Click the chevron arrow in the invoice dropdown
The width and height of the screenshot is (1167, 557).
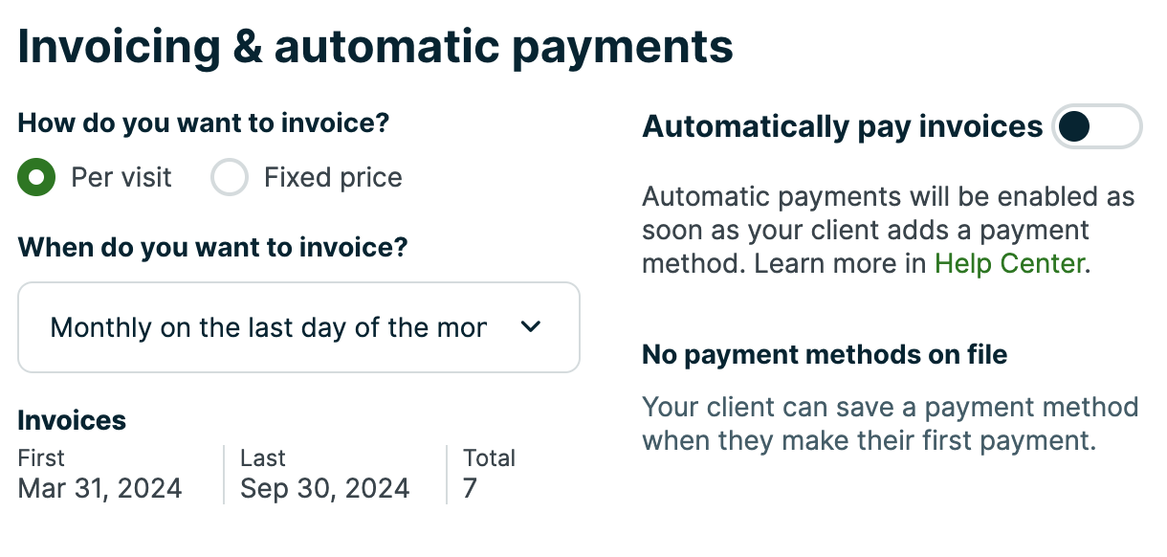530,327
